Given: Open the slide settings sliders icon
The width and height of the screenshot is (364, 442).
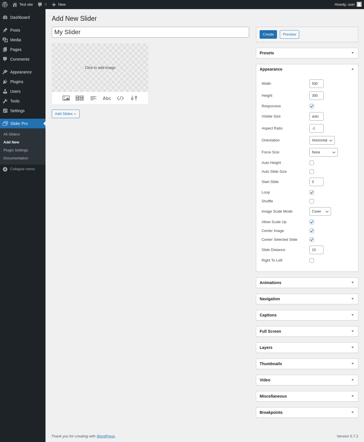Looking at the screenshot, I should point(134,98).
